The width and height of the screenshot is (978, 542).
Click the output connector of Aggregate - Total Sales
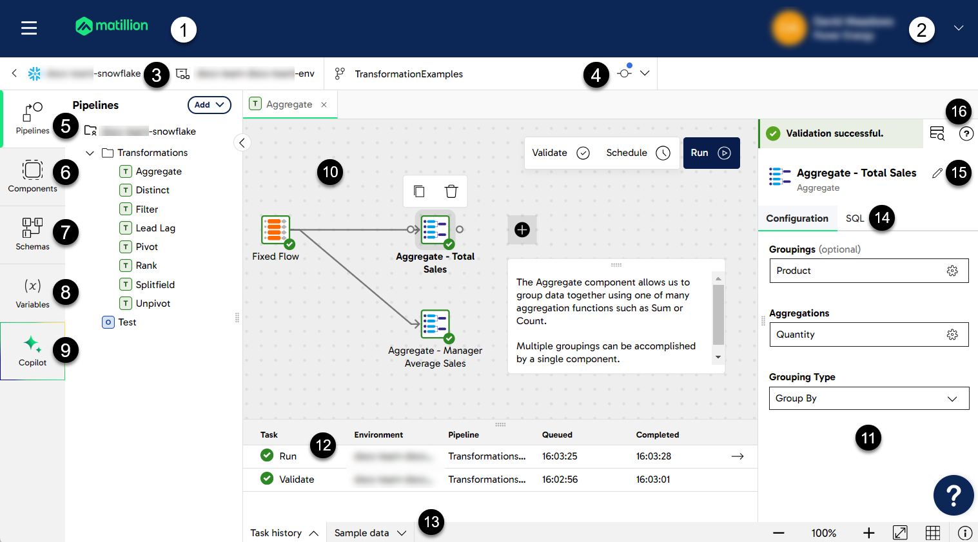460,229
